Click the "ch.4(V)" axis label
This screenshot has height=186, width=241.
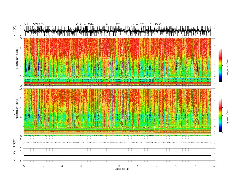click(15, 156)
